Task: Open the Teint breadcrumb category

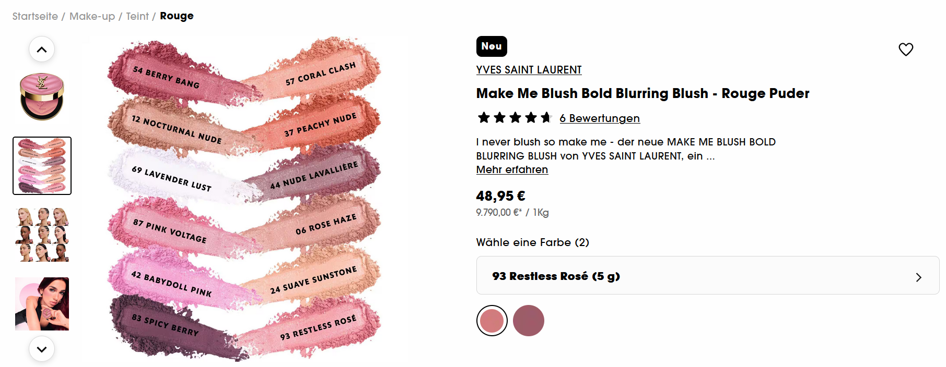Action: point(137,16)
